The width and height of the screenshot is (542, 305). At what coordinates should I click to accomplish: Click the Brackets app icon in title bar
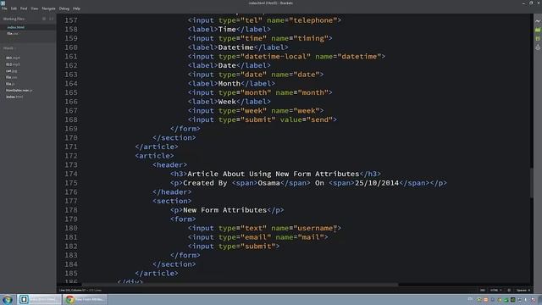point(3,3)
